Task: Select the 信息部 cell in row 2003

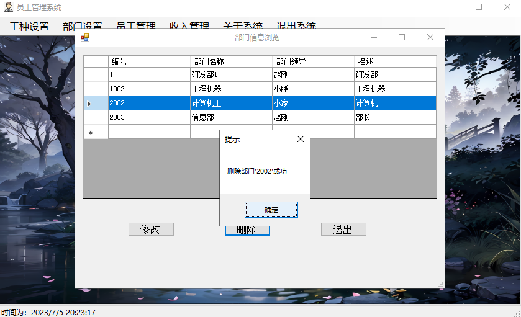Action: [x=231, y=117]
